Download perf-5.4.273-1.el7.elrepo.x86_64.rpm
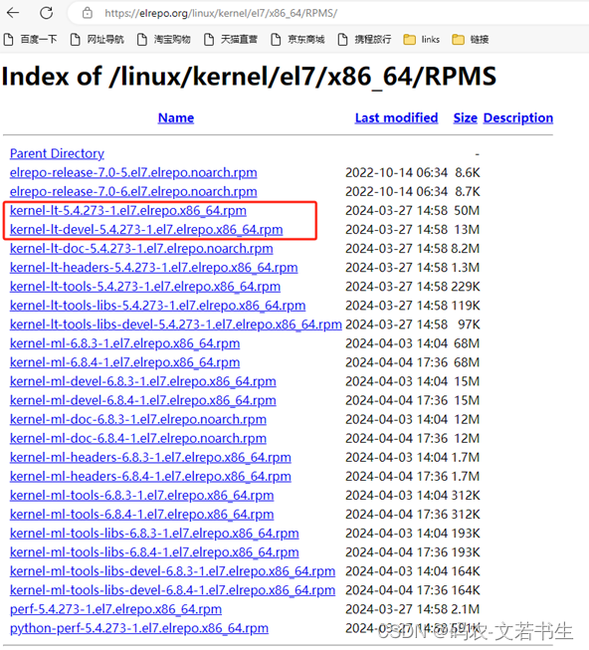 (115, 609)
